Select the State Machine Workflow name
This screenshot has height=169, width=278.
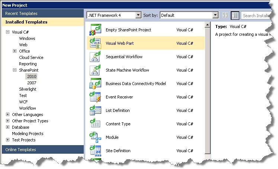click(x=128, y=70)
